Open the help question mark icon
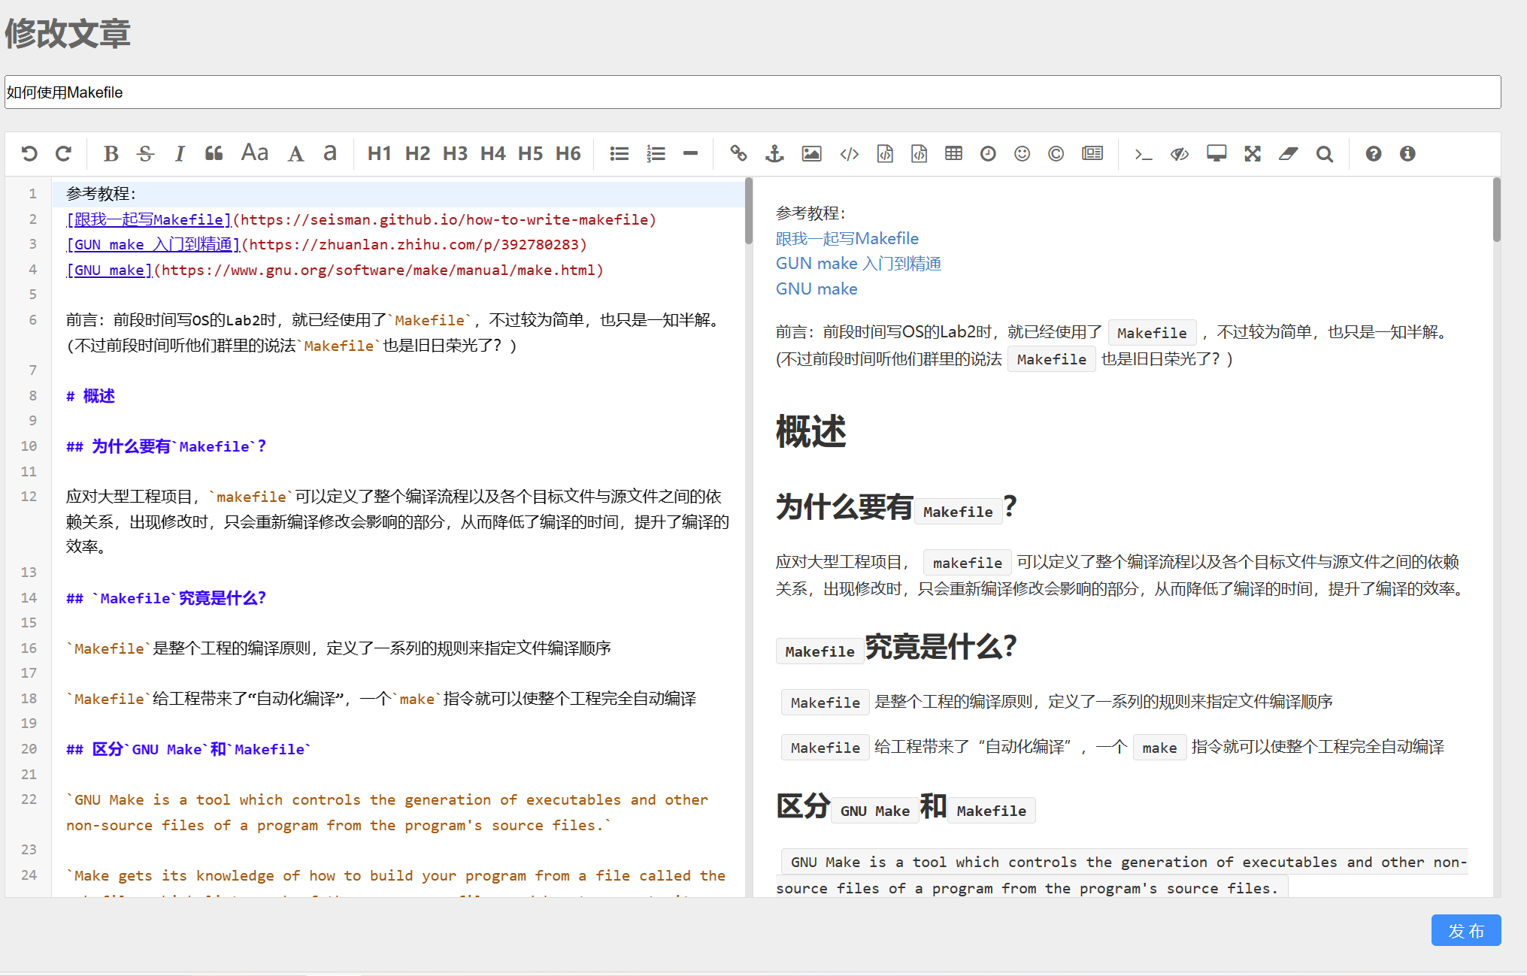This screenshot has height=976, width=1527. (x=1374, y=154)
